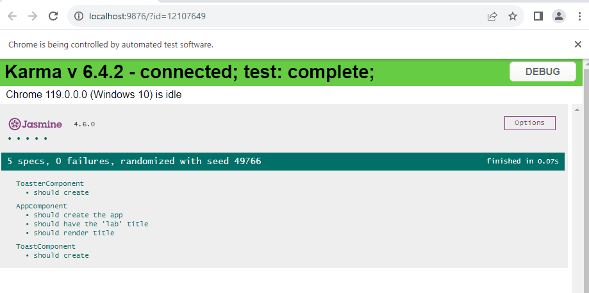Click the browser back arrow
This screenshot has height=293, width=589.
tap(12, 16)
